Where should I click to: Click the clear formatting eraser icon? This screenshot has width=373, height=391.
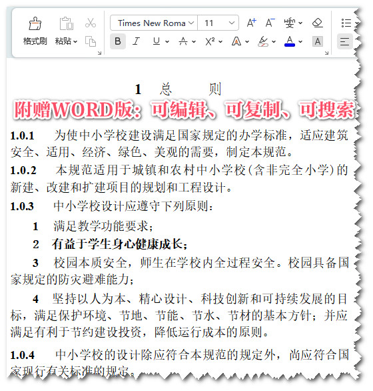[x=318, y=23]
